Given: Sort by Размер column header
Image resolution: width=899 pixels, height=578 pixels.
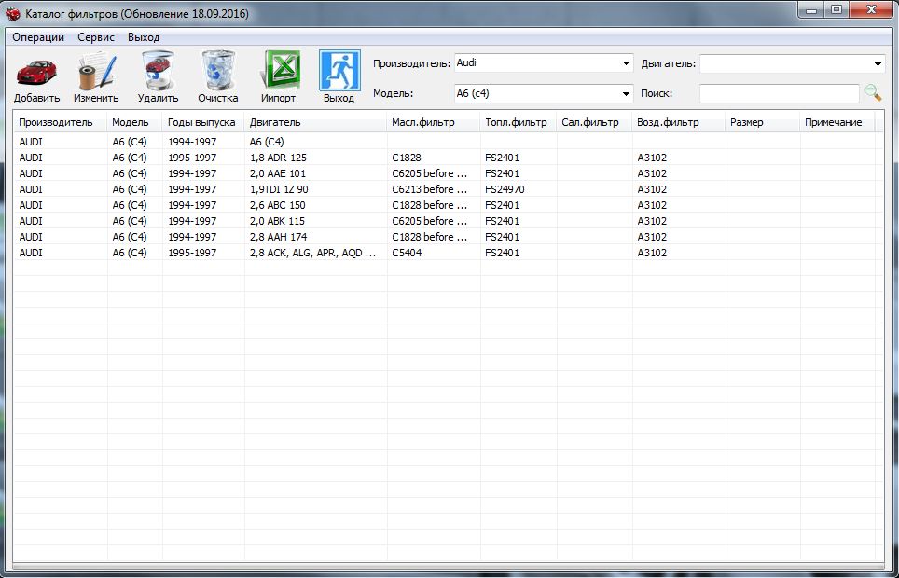Looking at the screenshot, I should (763, 122).
